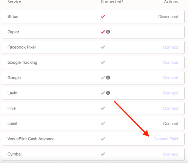This screenshot has width=188, height=163.
Task: Click the gray checkmark for Joinit
Action: (103, 123)
